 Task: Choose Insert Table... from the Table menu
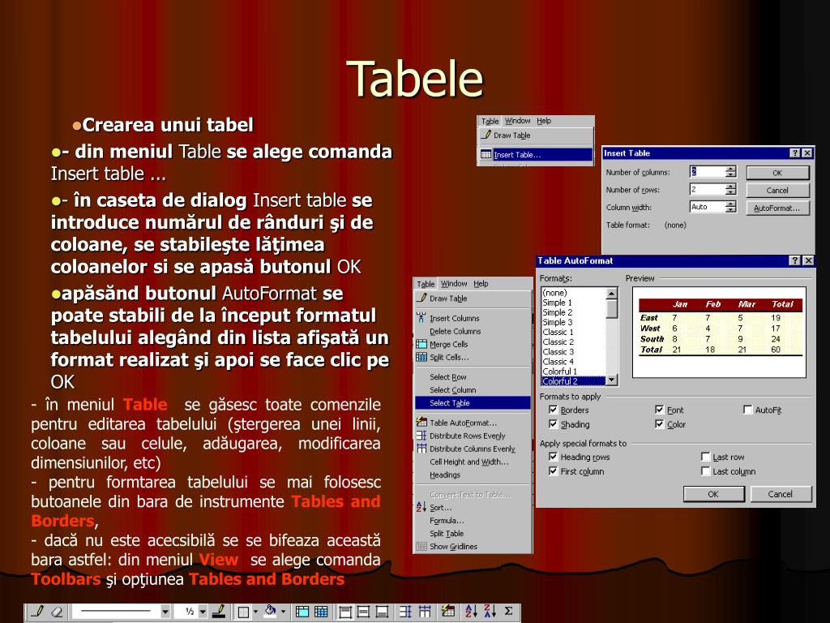pyautogui.click(x=536, y=155)
